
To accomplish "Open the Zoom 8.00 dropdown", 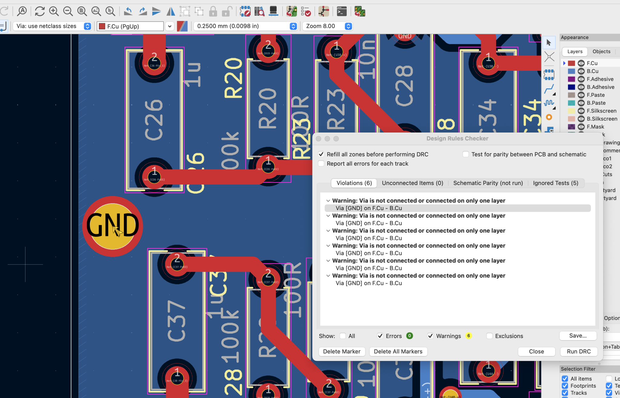I will (x=328, y=26).
